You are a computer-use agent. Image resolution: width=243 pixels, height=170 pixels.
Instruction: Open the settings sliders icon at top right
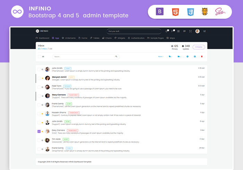click(205, 31)
